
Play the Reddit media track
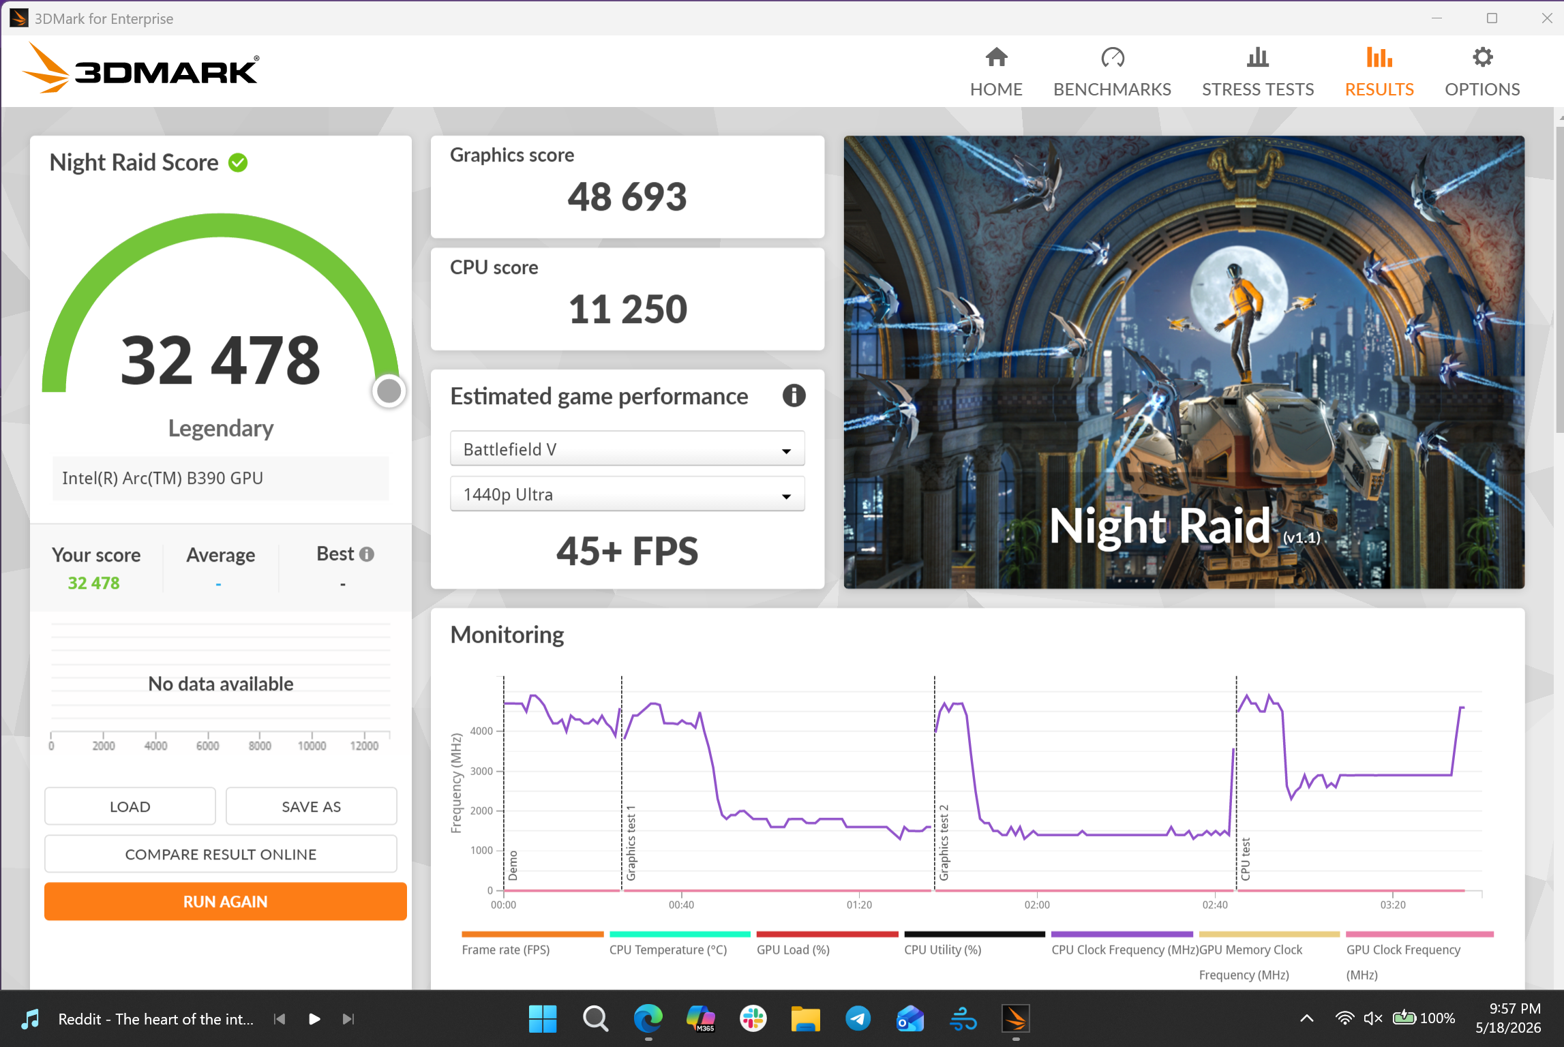click(314, 1019)
